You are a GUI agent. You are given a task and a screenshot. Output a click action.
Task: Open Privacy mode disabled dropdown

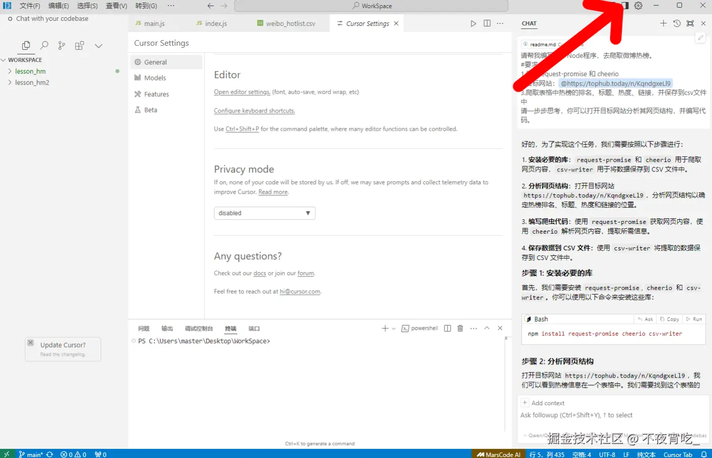pos(264,213)
